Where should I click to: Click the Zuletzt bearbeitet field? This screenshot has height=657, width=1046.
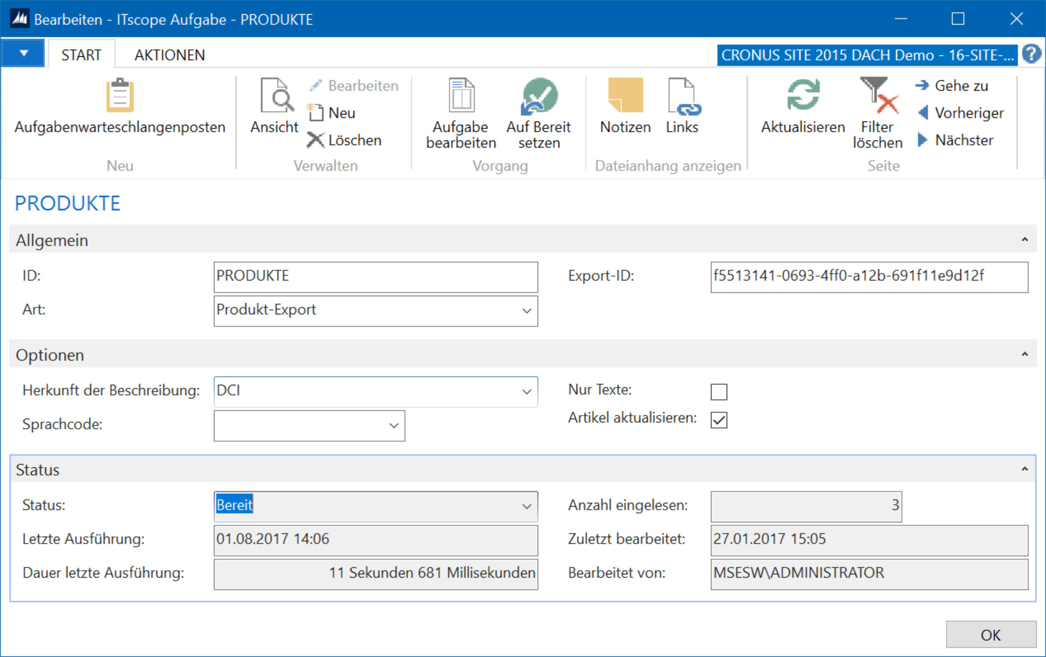[869, 540]
